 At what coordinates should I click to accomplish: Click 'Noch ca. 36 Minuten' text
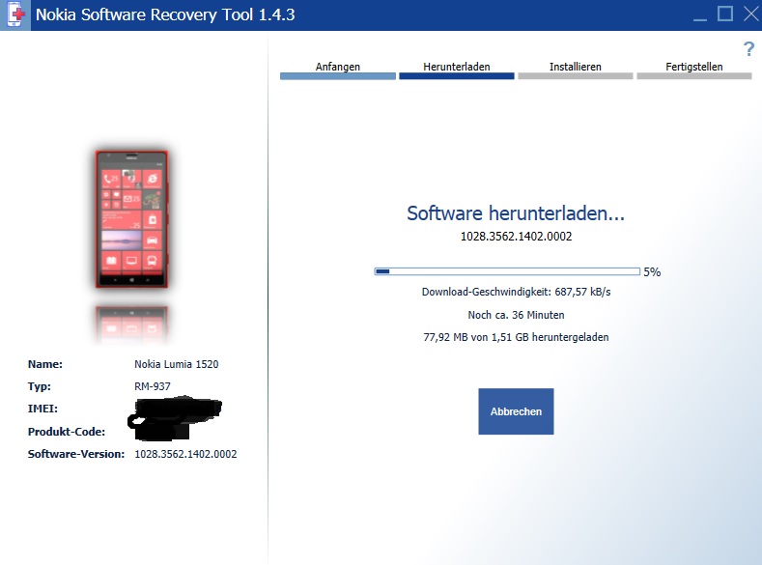(x=516, y=315)
